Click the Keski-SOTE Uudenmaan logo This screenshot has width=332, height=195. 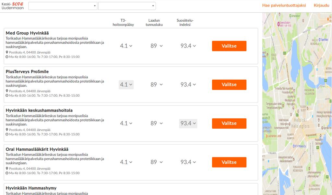click(x=13, y=6)
